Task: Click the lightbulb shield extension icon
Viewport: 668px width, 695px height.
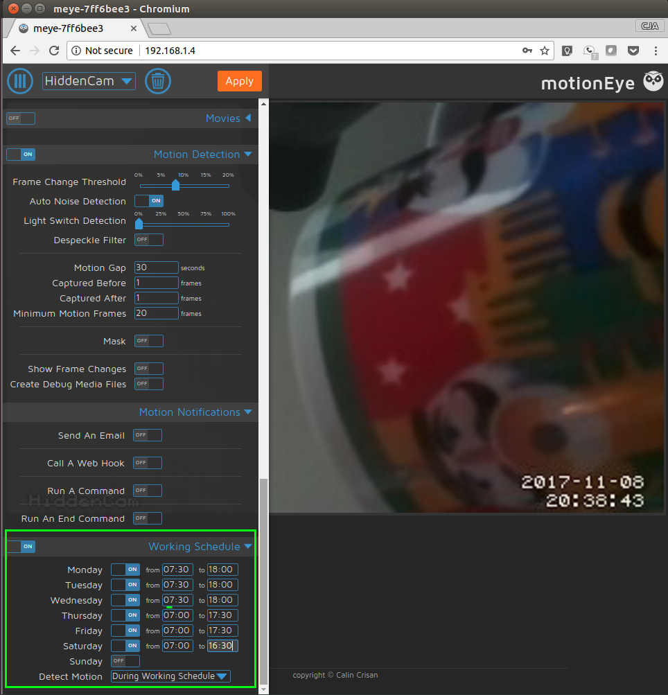Action: coord(567,51)
